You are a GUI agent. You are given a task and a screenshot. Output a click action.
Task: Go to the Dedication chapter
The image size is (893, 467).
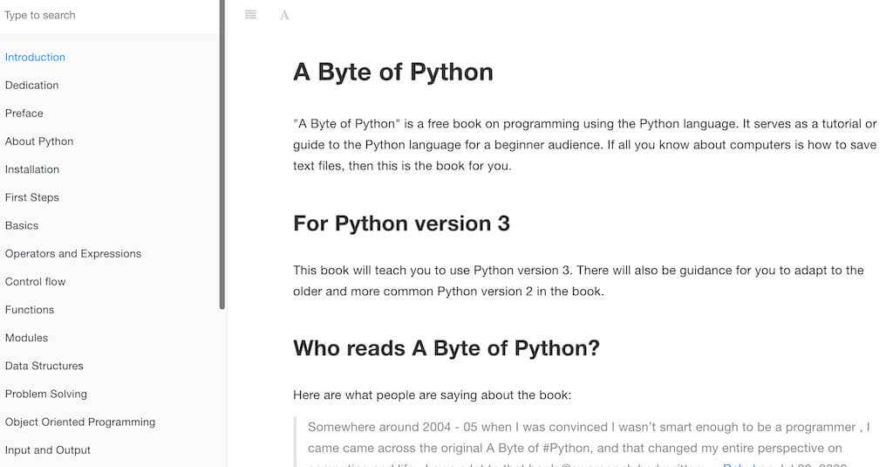(32, 85)
